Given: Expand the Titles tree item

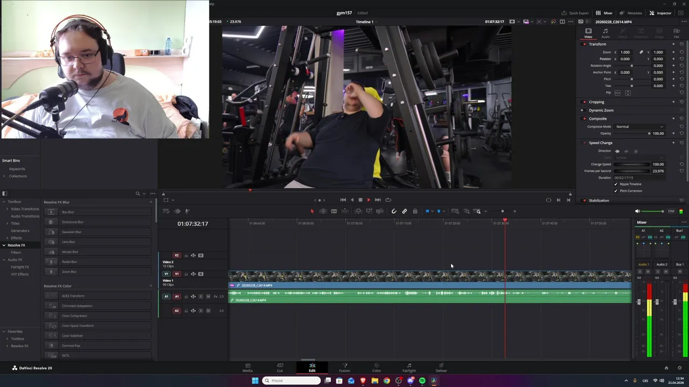Looking at the screenshot, I should (x=8, y=223).
